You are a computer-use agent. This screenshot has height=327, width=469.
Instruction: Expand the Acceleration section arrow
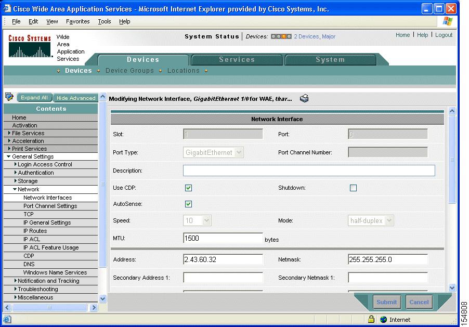[9, 140]
